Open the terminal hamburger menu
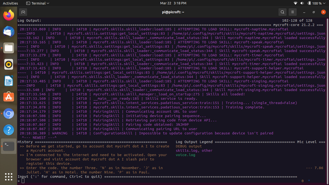This screenshot has width=329, height=185. (x=292, y=12)
